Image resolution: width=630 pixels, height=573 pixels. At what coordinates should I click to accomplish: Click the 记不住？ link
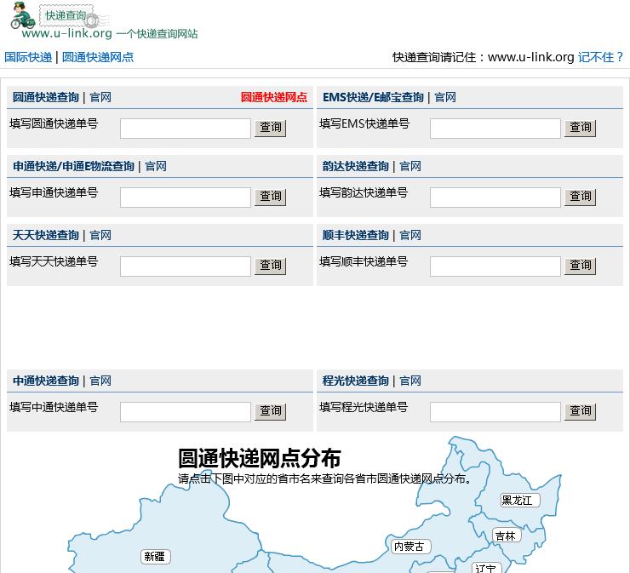pos(601,57)
